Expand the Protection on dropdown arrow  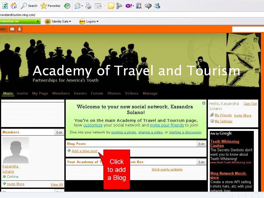(38, 21)
